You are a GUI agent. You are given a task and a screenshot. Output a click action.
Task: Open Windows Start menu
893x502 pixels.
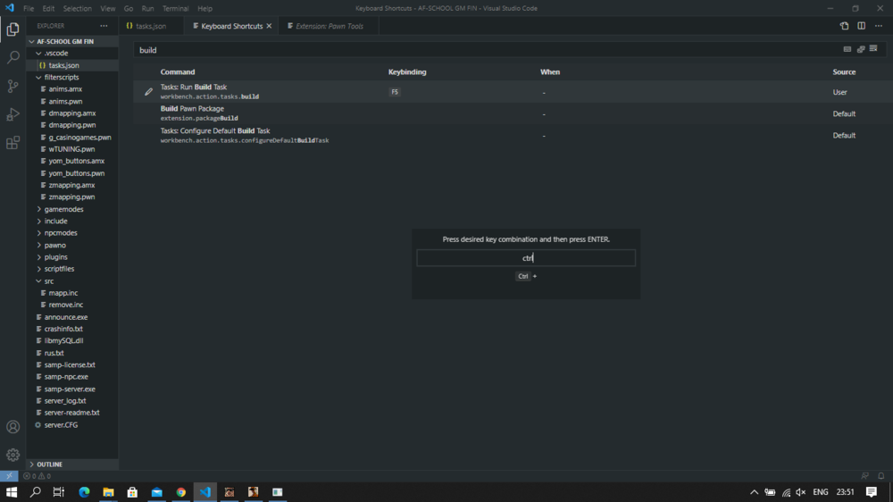(x=12, y=492)
